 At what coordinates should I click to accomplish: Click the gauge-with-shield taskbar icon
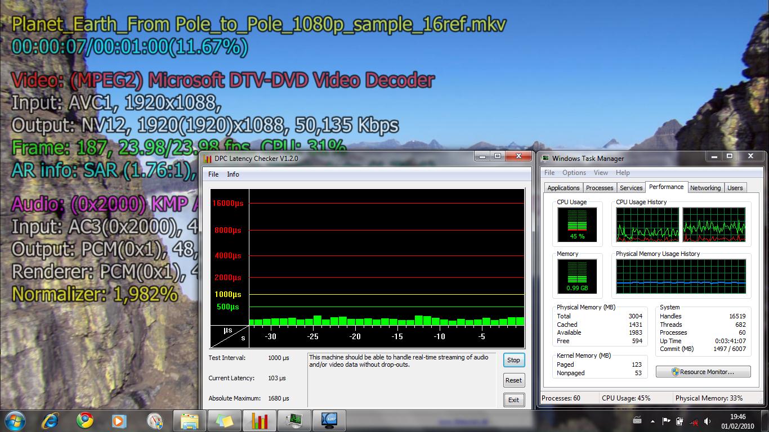pos(154,421)
